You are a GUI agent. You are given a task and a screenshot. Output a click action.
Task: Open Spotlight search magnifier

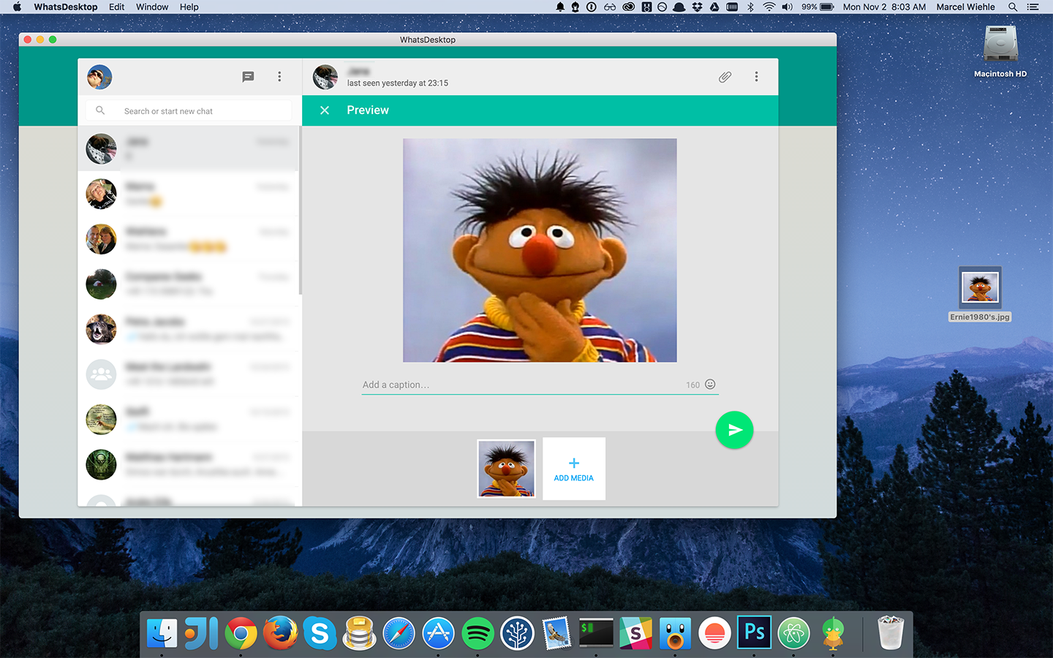1013,7
